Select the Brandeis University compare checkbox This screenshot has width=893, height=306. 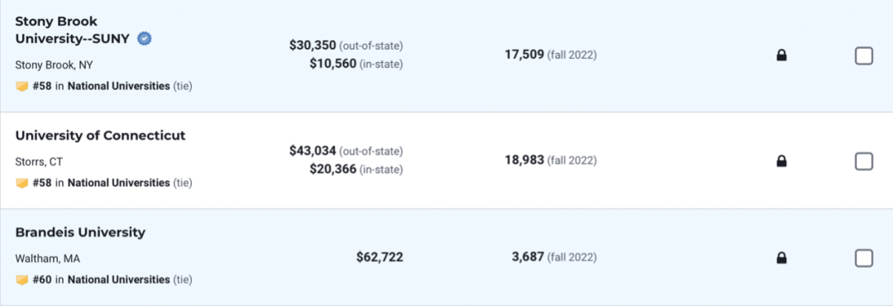tap(864, 258)
